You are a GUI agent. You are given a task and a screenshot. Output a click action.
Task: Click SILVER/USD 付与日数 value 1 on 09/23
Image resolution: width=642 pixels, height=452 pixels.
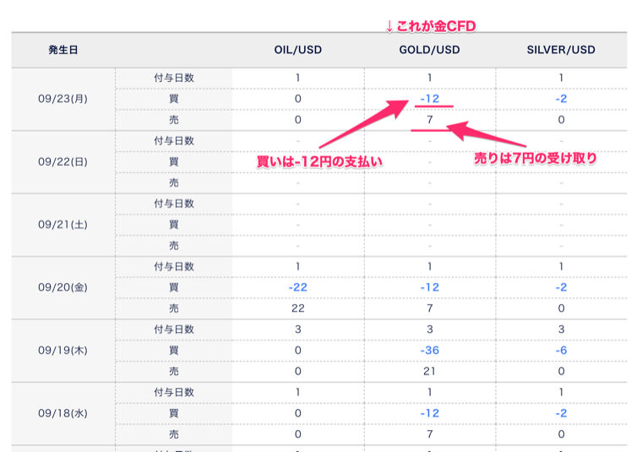561,78
